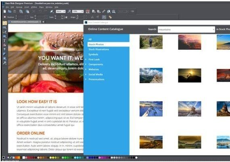
Task: Click the ORDER ONLINE heading
Action: (31, 133)
